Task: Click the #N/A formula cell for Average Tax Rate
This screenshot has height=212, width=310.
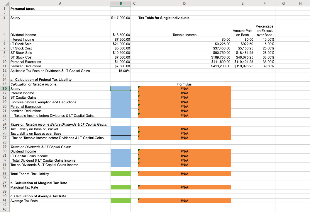Action: 184,201
